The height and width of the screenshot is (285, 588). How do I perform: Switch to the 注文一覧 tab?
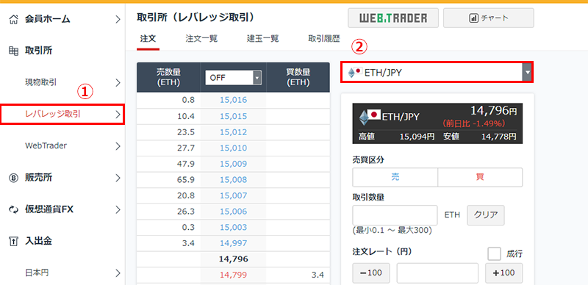201,39
